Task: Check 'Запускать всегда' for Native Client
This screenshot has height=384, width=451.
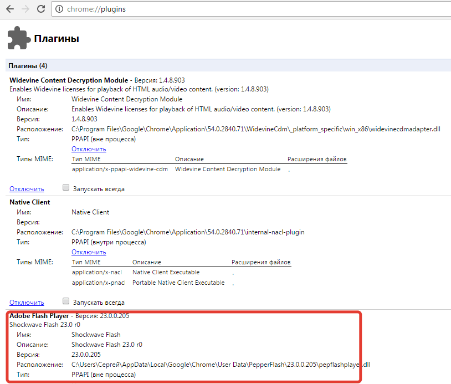Action: coord(66,302)
